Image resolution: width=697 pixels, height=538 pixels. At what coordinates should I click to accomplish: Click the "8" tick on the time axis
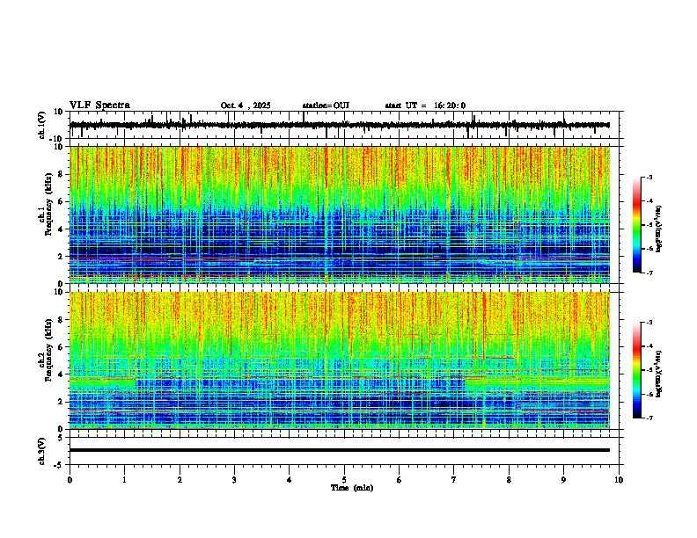tap(509, 480)
